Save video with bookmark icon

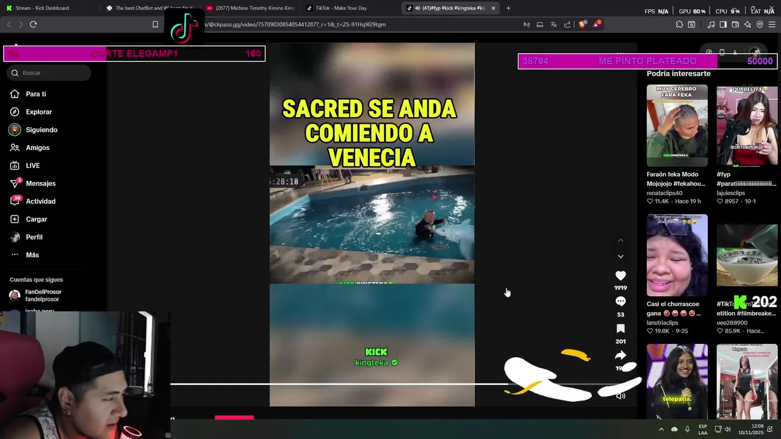click(621, 329)
